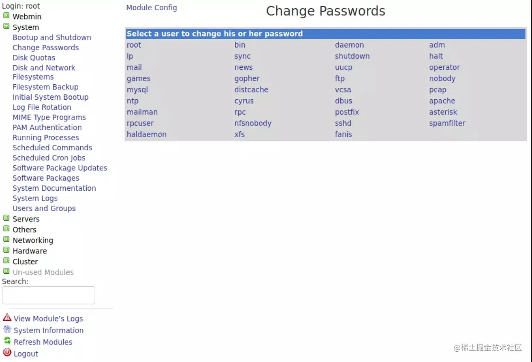Select user mailman
Viewport: 532px width, 362px height.
click(x=142, y=112)
